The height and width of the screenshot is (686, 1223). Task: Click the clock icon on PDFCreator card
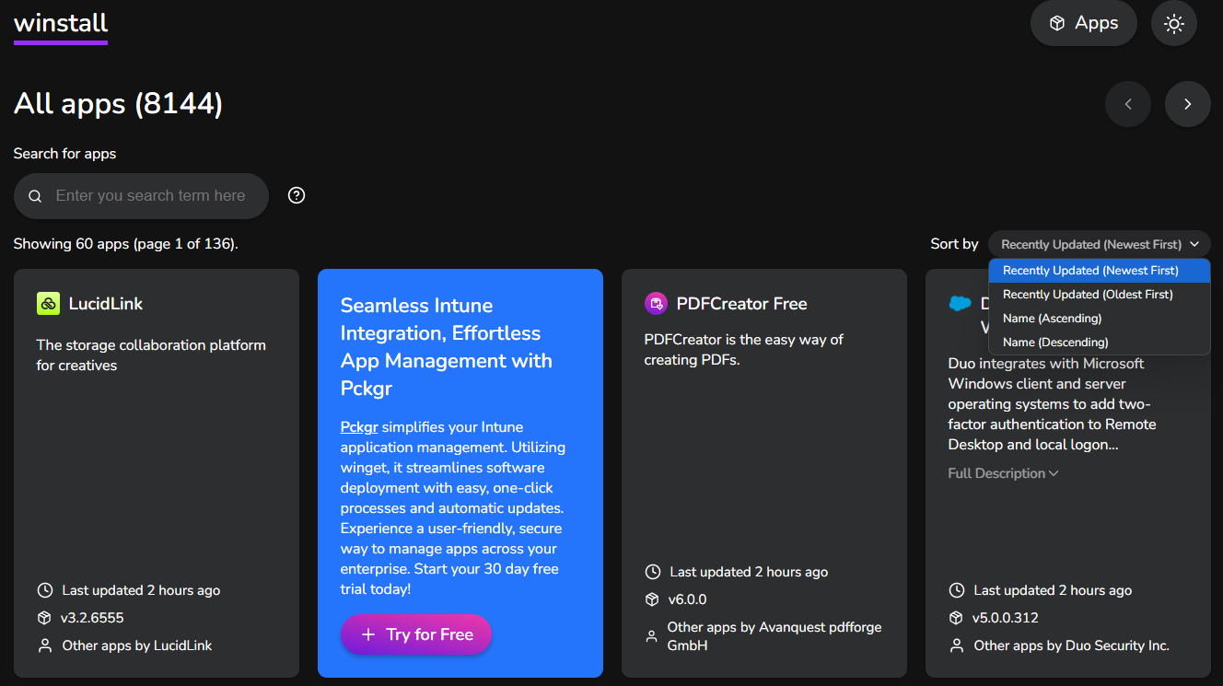pos(652,572)
